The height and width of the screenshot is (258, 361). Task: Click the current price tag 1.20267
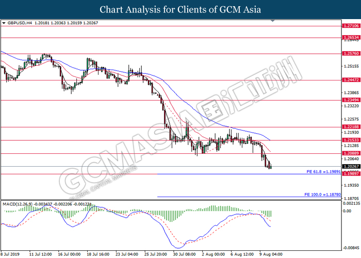[x=351, y=166]
